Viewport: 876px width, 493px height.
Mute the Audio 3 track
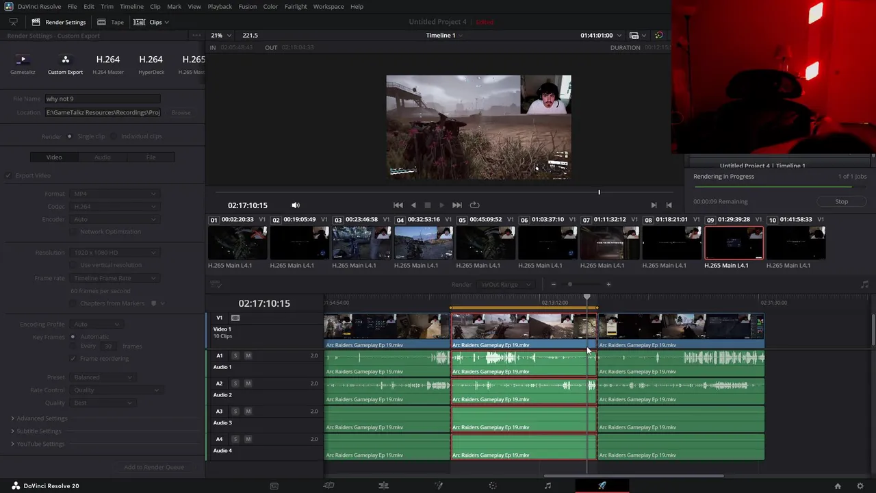pos(248,412)
